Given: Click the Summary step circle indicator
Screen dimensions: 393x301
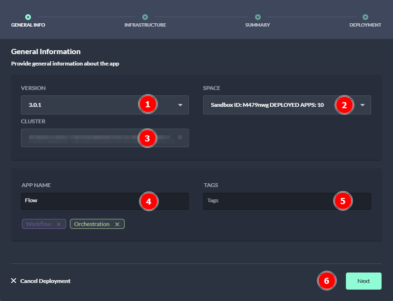Looking at the screenshot, I should tap(257, 17).
